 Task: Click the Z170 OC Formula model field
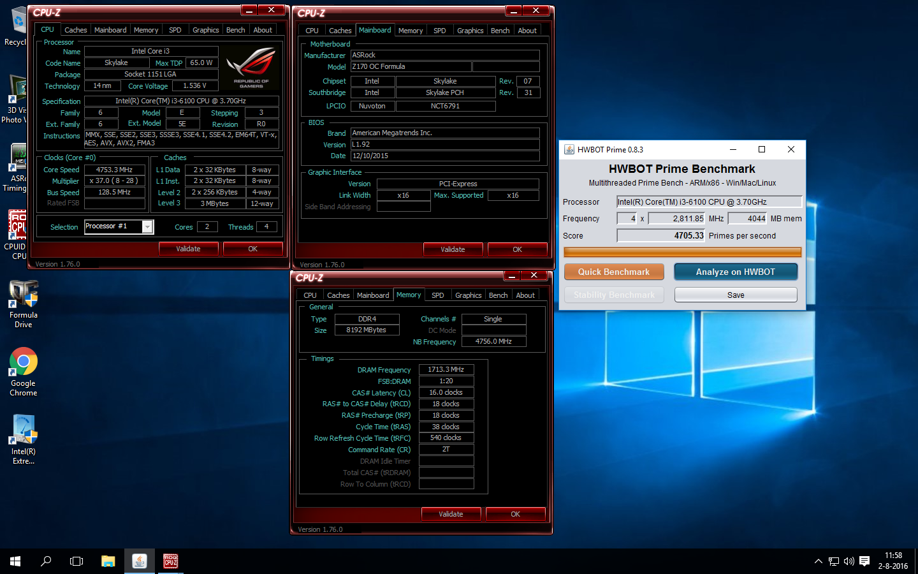(411, 66)
